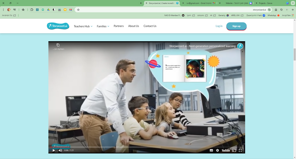Copy video link icon

click(58, 45)
